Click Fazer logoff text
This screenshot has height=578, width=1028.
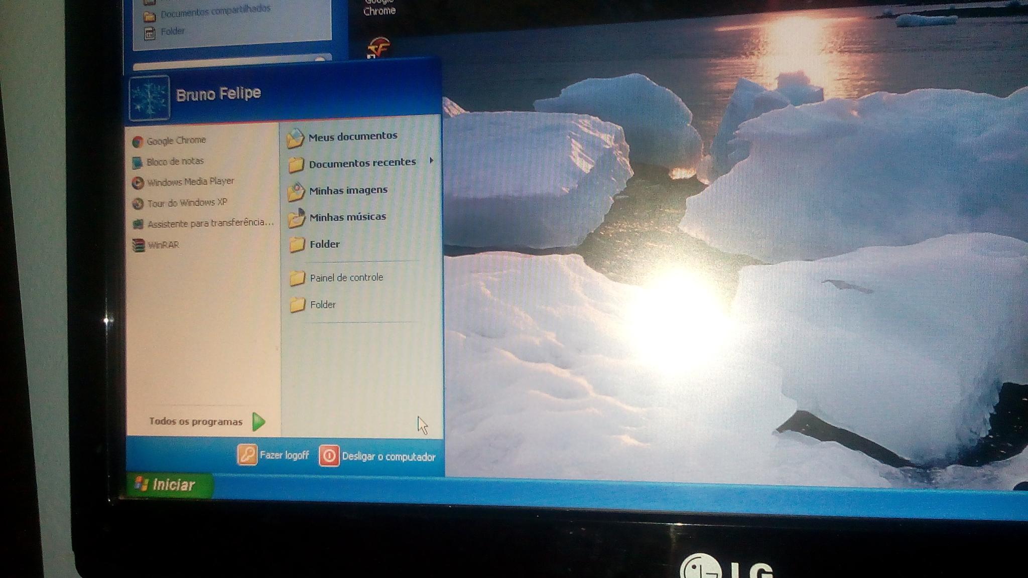285,456
